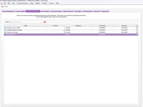Select the Software Licence MYOB name cell

coord(26,28)
